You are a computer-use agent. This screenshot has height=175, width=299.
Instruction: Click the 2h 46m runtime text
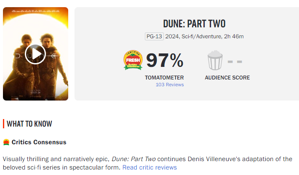tap(234, 36)
